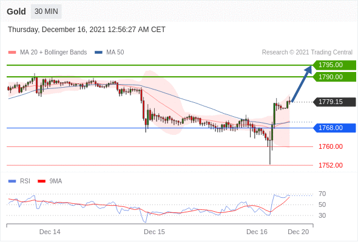
Task: Click the blue MA 50 color swatch
Action: (99, 53)
